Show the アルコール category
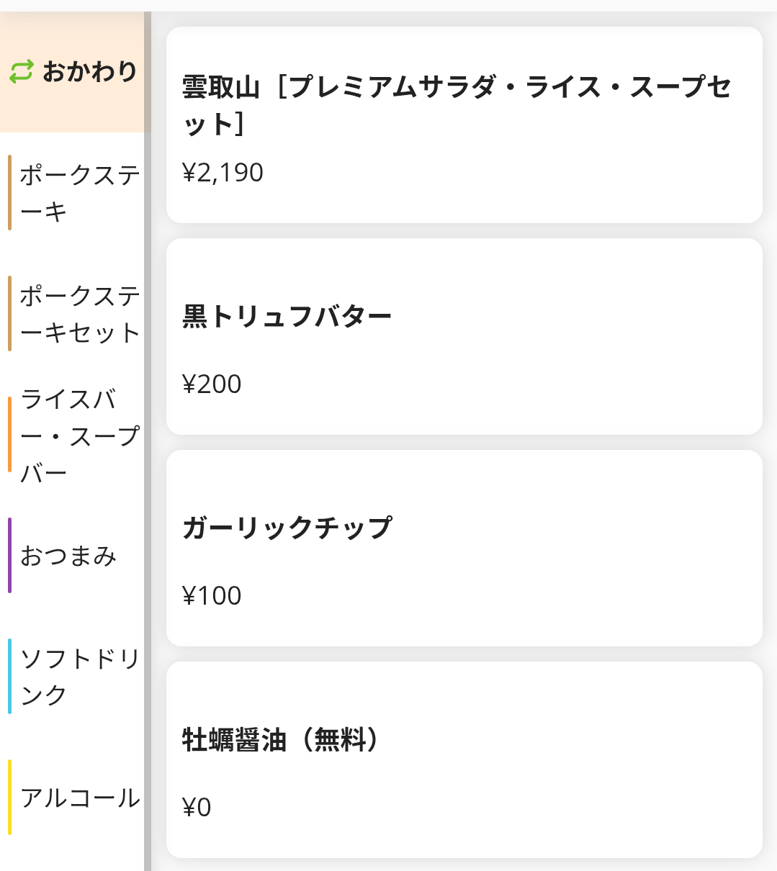Image resolution: width=777 pixels, height=871 pixels. [x=79, y=798]
